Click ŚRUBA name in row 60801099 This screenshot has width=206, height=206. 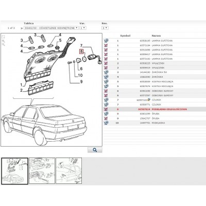pos(156,114)
